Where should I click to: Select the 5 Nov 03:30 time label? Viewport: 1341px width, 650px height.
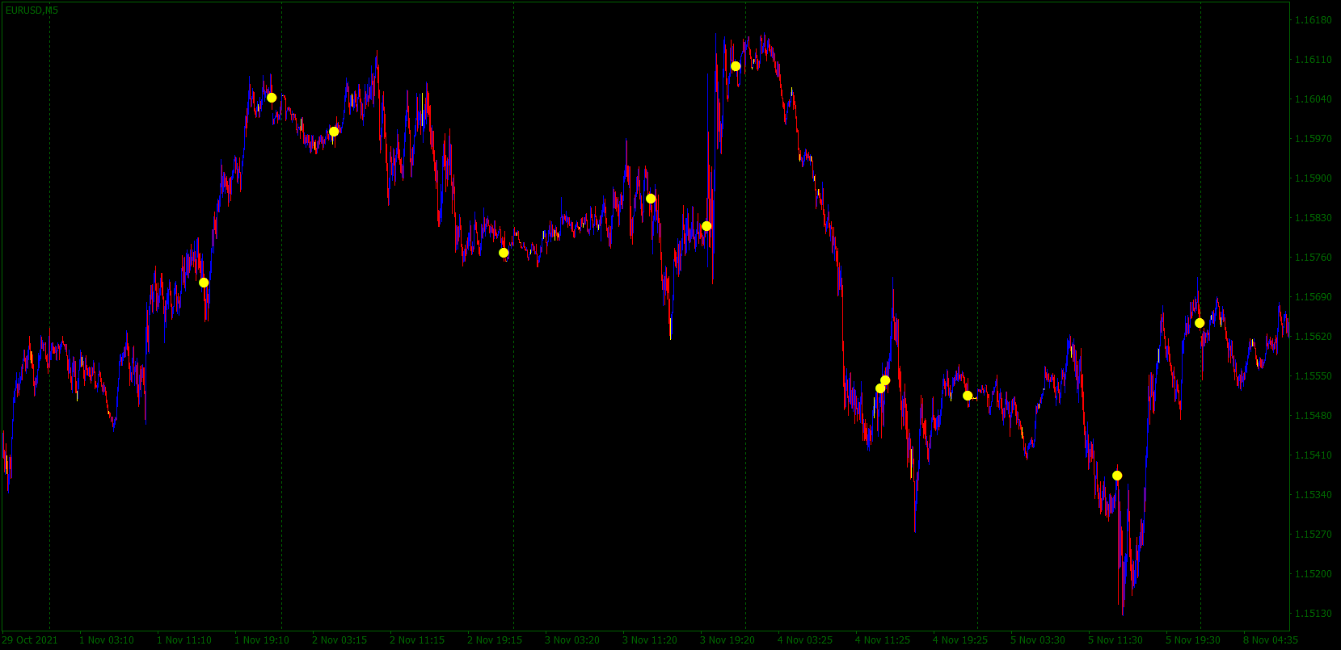(x=1038, y=640)
